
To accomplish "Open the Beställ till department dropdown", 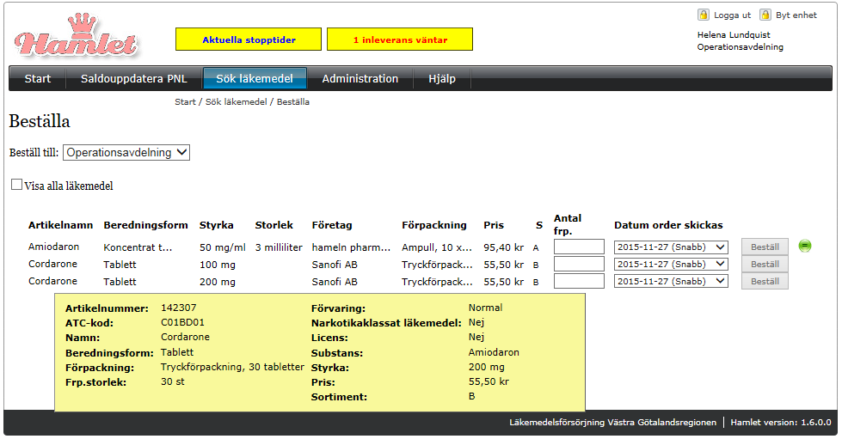I will point(126,152).
